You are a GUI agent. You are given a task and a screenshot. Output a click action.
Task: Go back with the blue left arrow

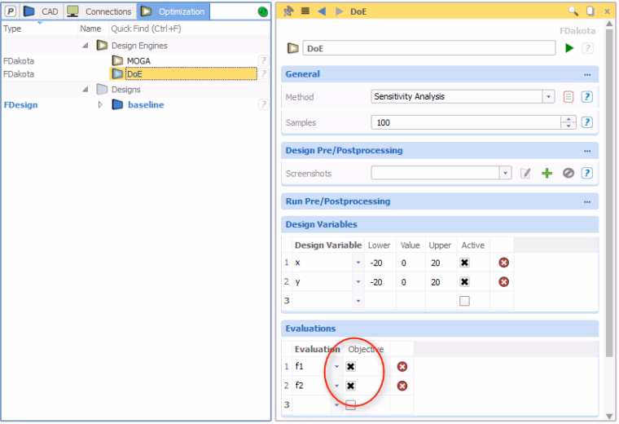322,11
